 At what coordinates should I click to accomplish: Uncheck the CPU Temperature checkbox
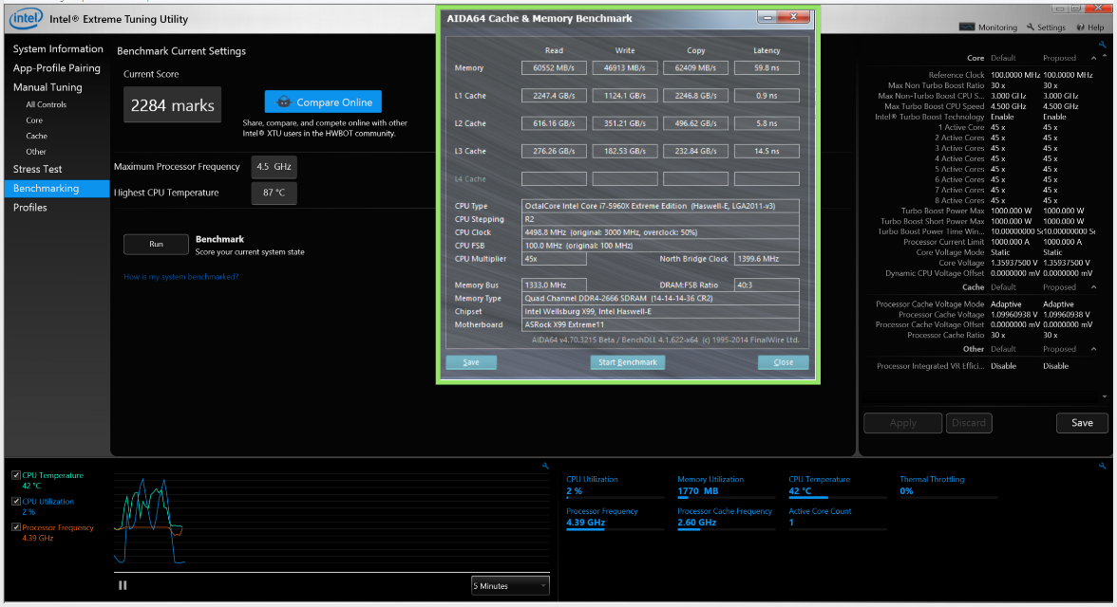pos(16,475)
